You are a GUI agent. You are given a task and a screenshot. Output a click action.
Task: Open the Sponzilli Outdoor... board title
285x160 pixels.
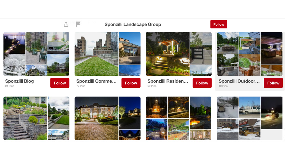pyautogui.click(x=239, y=81)
